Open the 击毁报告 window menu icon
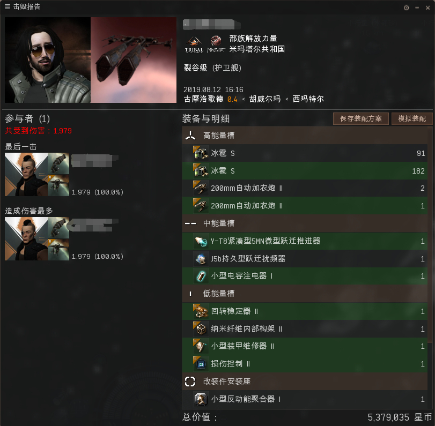 tap(8, 6)
